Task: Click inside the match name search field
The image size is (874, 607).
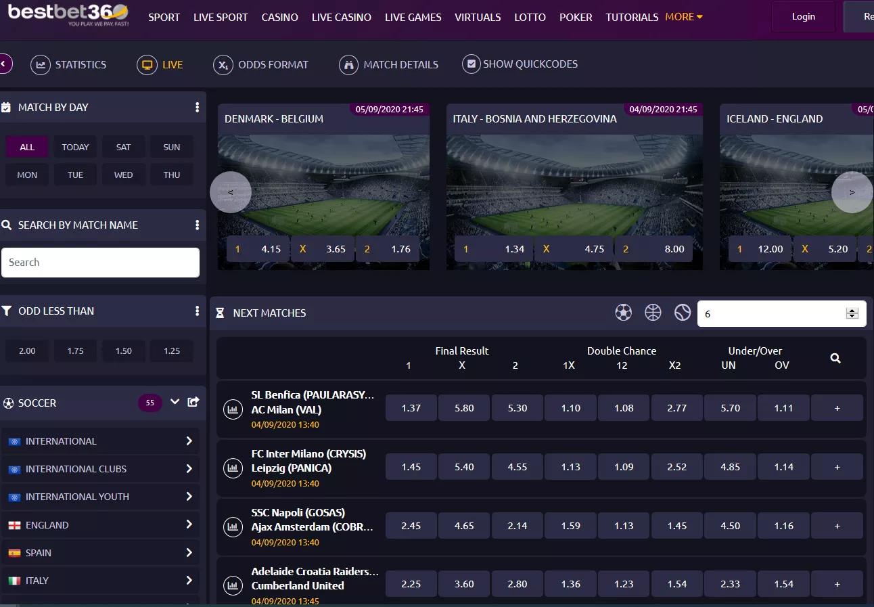Action: (x=100, y=262)
